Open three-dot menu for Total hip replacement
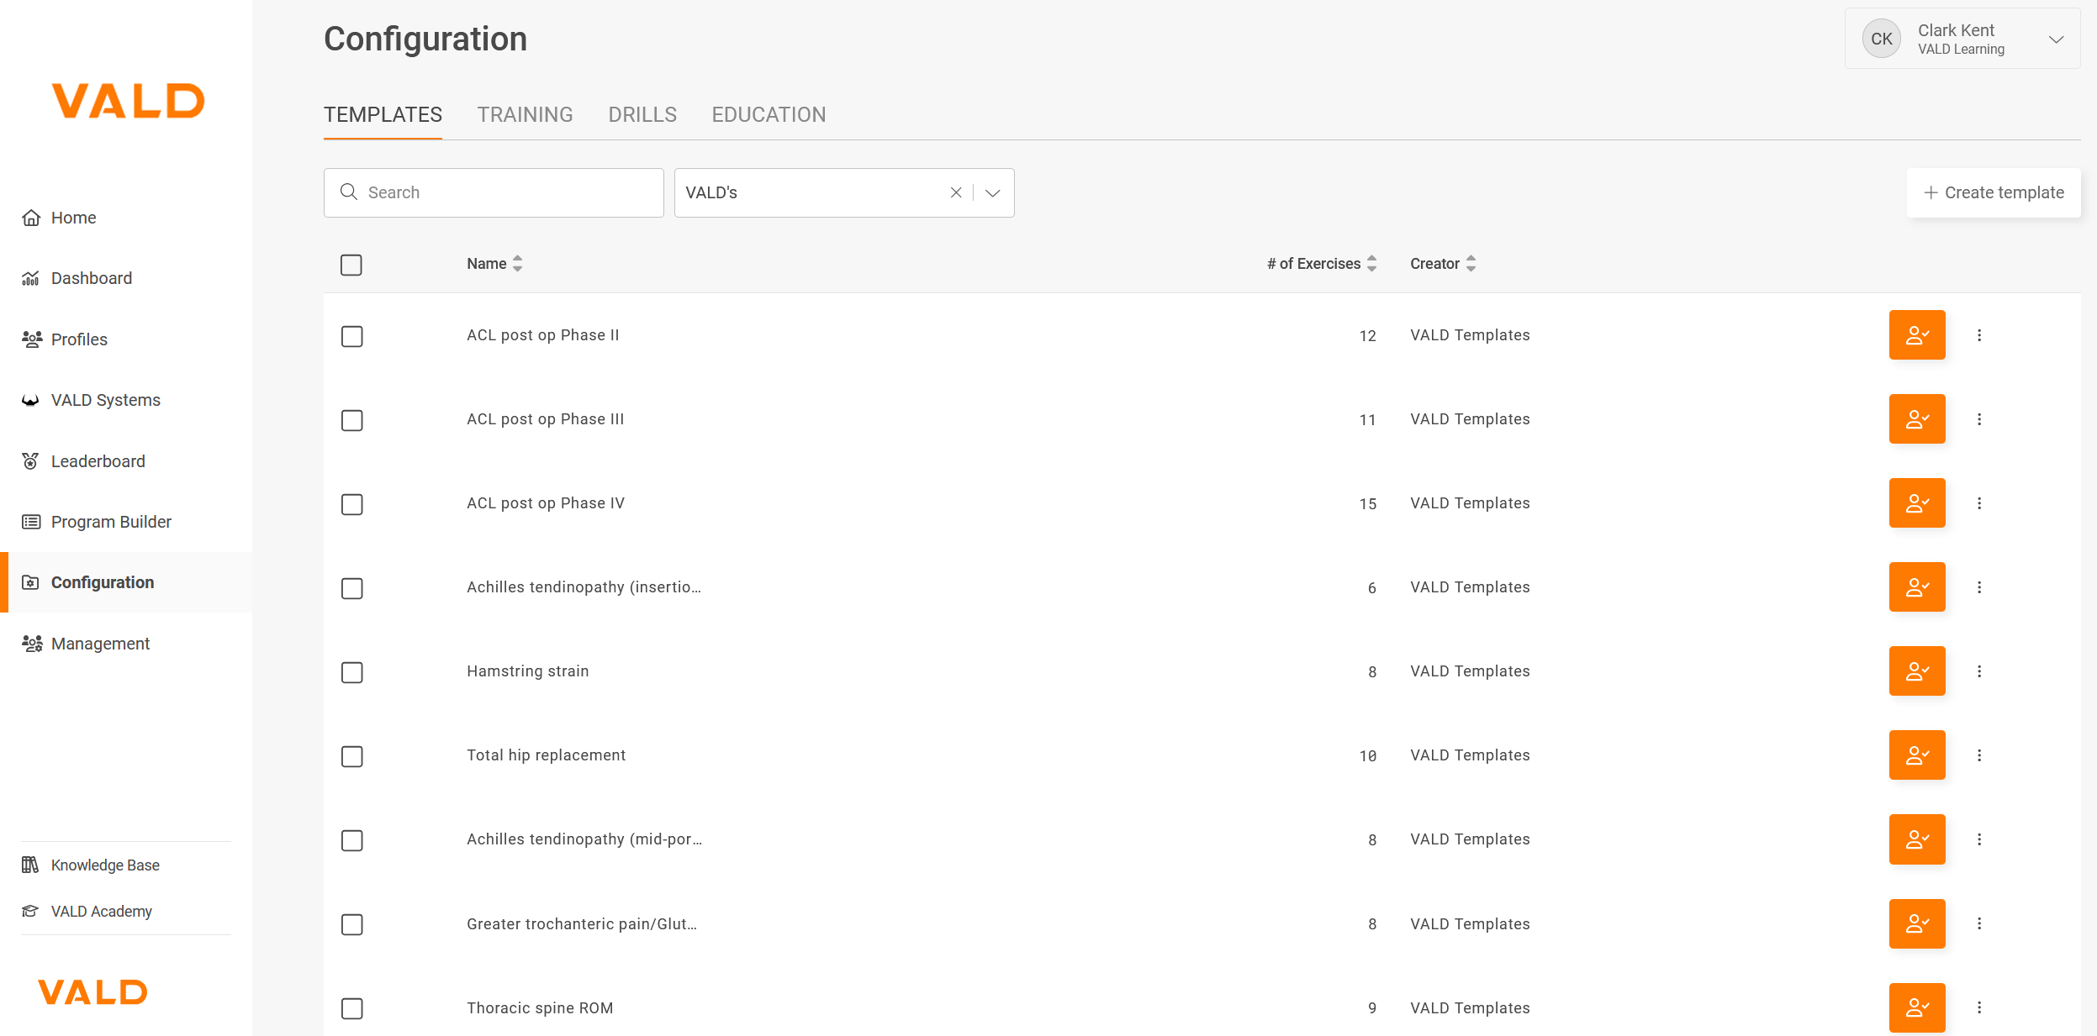The width and height of the screenshot is (2097, 1036). [1978, 755]
